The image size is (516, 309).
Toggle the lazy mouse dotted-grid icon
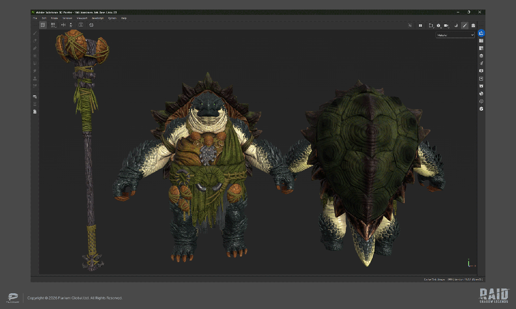point(54,25)
